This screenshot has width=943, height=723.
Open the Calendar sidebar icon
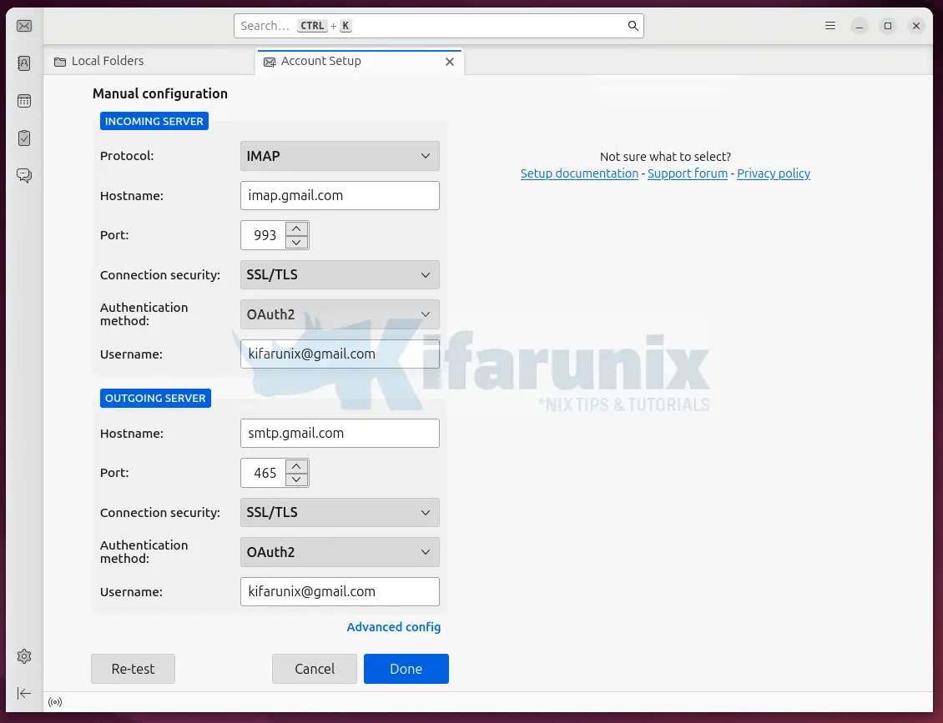pos(24,101)
